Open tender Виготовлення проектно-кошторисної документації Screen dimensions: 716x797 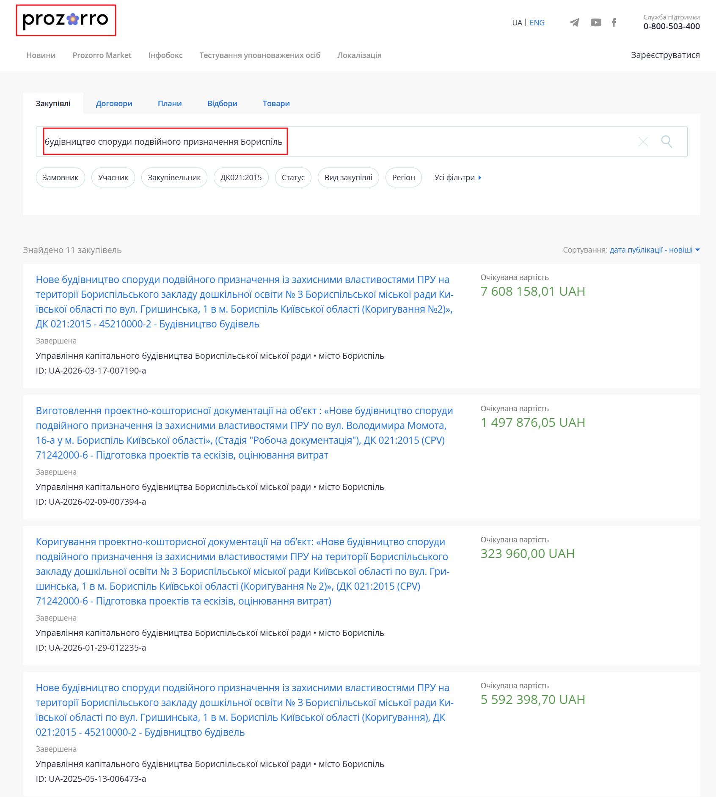pyautogui.click(x=245, y=433)
